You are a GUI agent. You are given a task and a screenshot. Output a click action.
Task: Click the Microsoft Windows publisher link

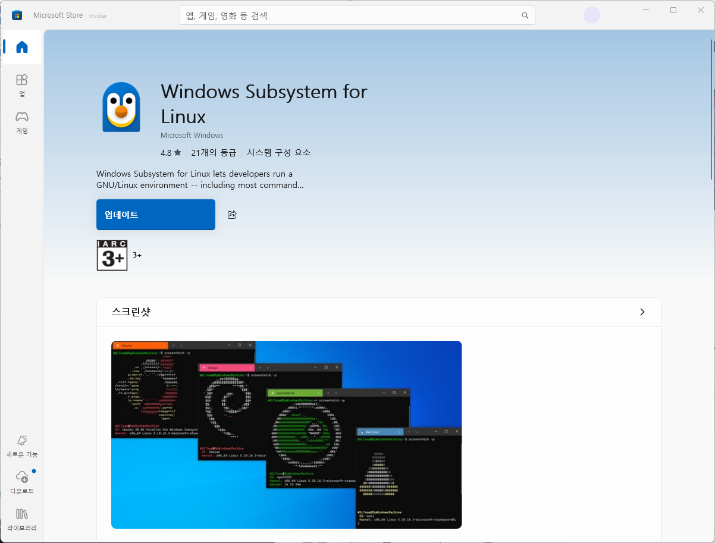[x=192, y=136]
